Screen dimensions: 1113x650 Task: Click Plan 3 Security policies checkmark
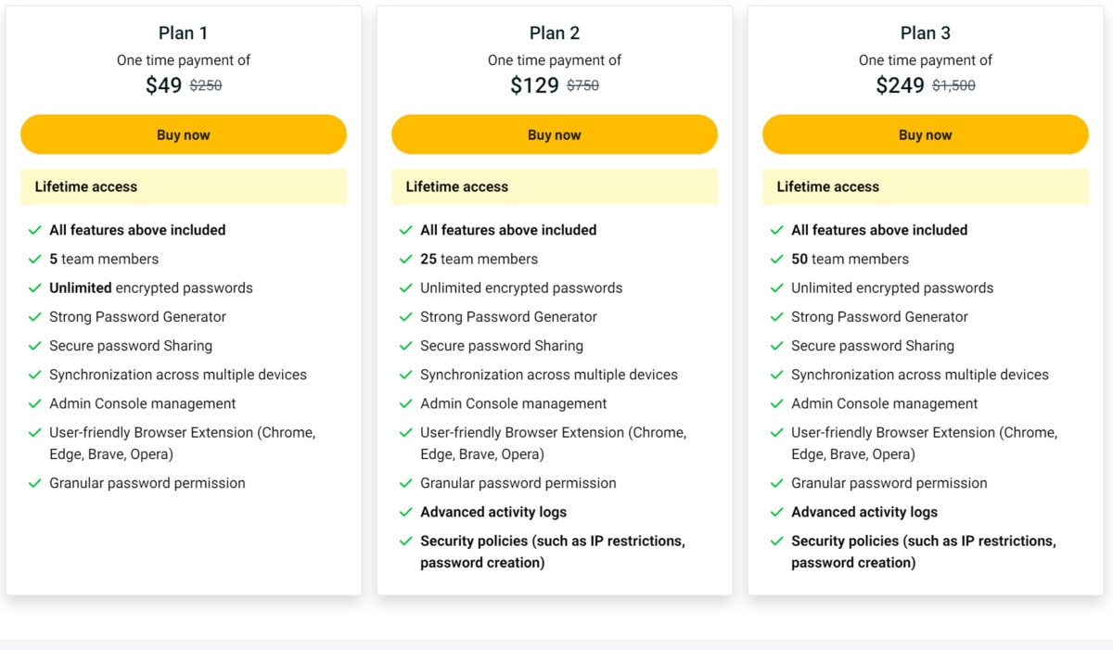click(777, 541)
